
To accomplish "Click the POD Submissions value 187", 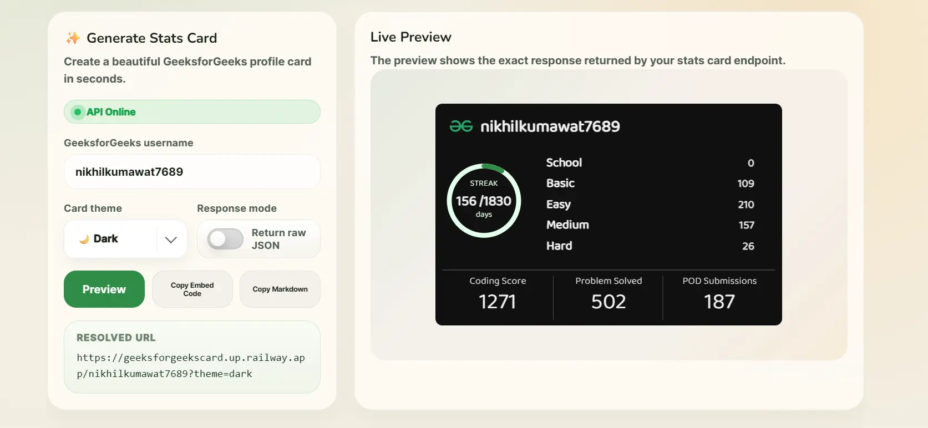I will [719, 302].
